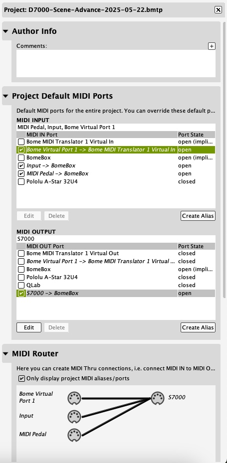Viewport: 227px width, 463px height.
Task: Collapse the Author Info section
Action: coord(5,31)
